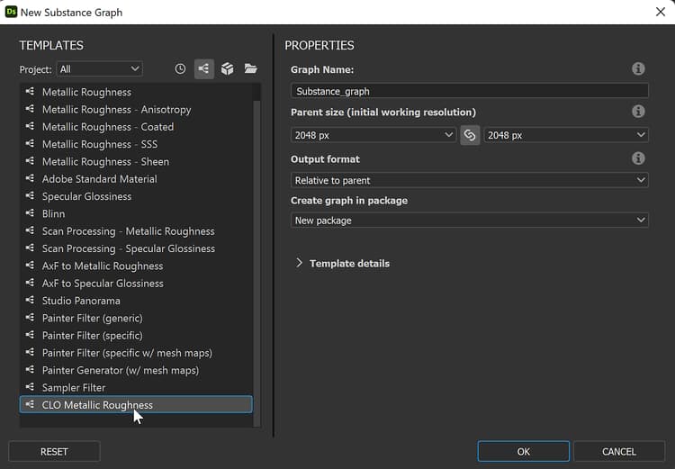The height and width of the screenshot is (469, 675).
Task: Show recent templates via clock icon
Action: pyautogui.click(x=180, y=69)
